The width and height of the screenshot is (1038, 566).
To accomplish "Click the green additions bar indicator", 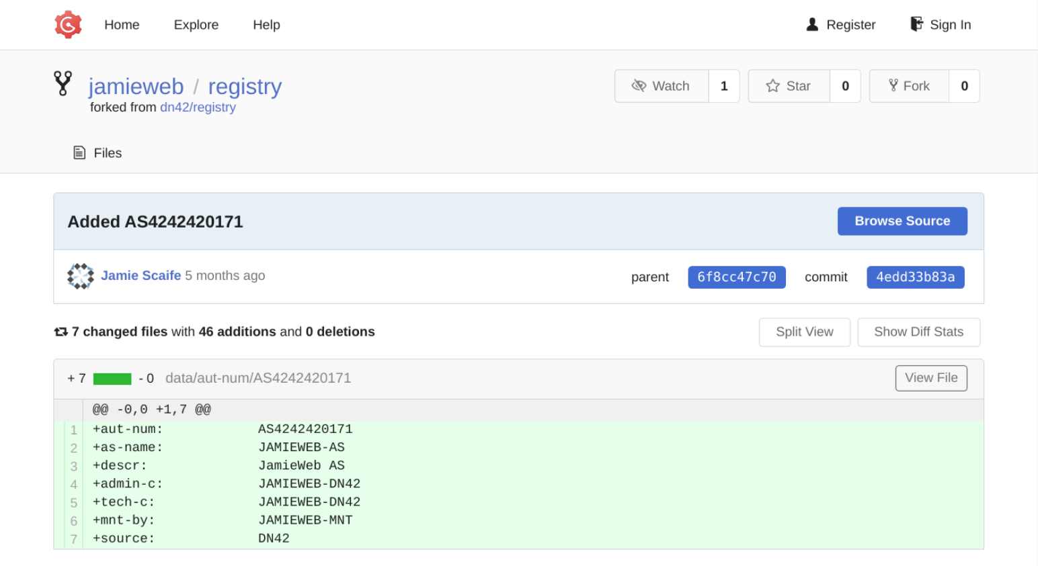I will coord(112,379).
